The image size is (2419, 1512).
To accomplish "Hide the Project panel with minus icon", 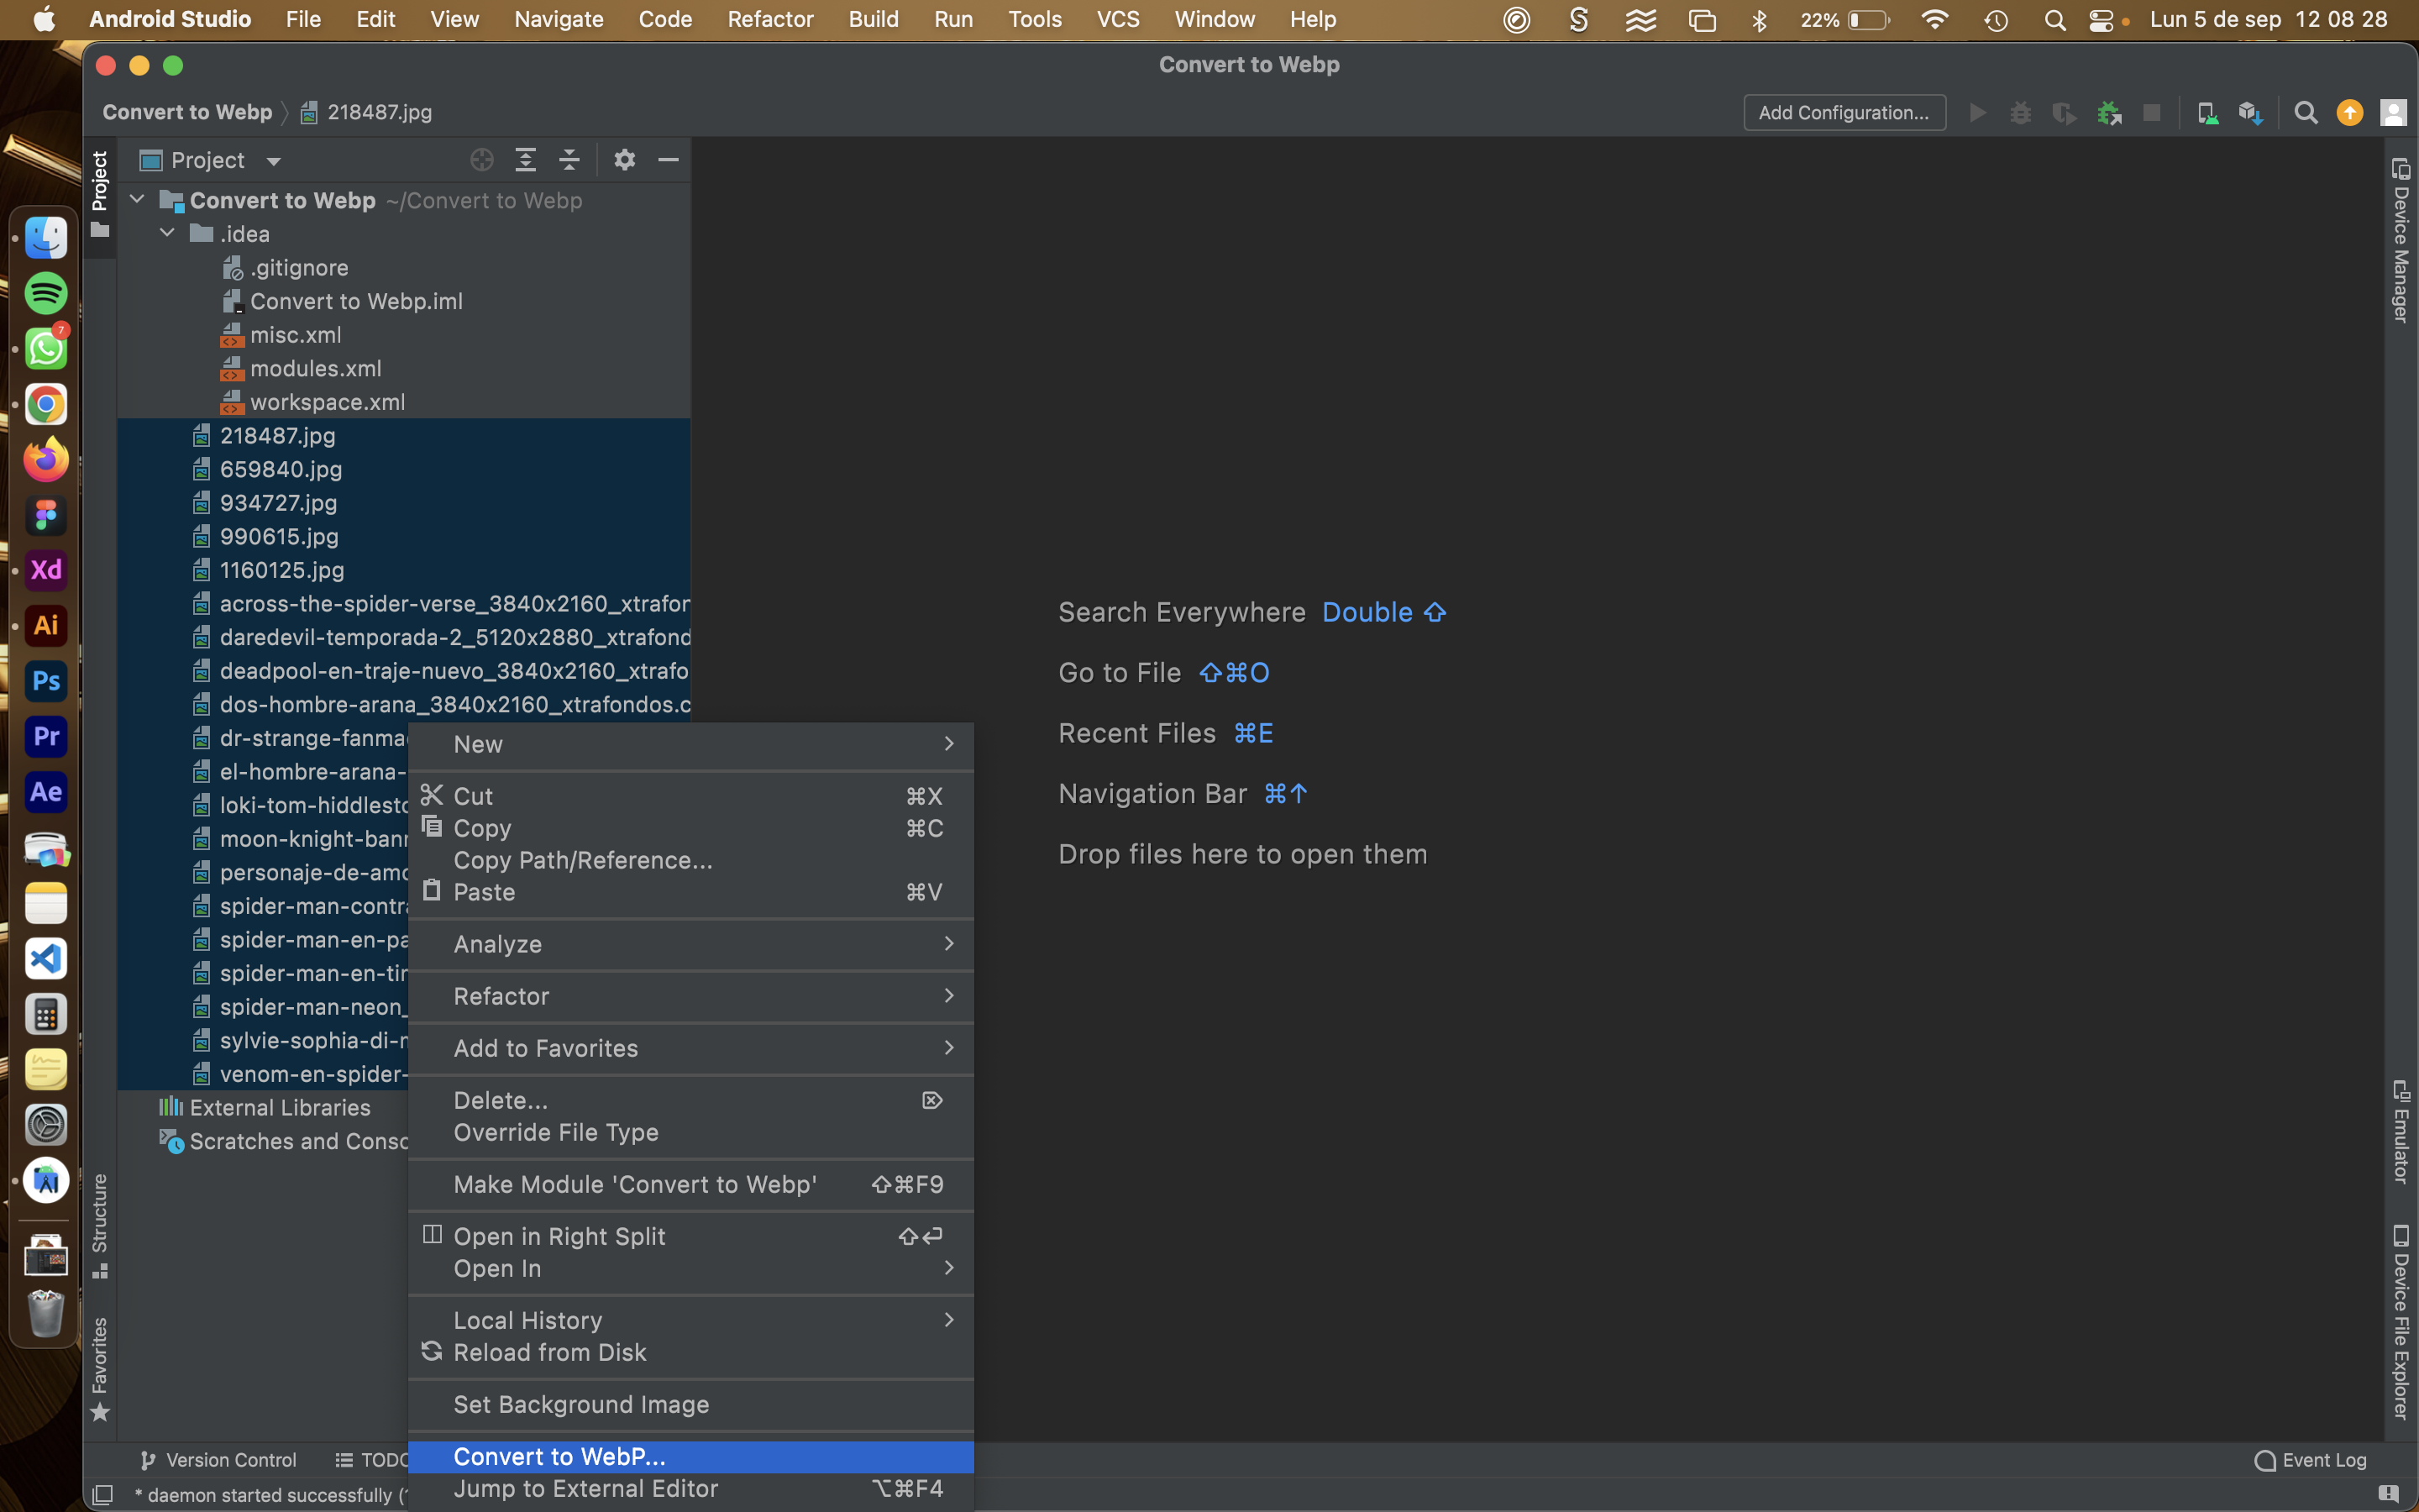I will [x=669, y=160].
